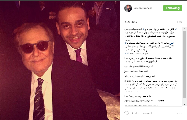Open the three-dots more options menu
Screen dimensions: 187x120
(180, 113)
